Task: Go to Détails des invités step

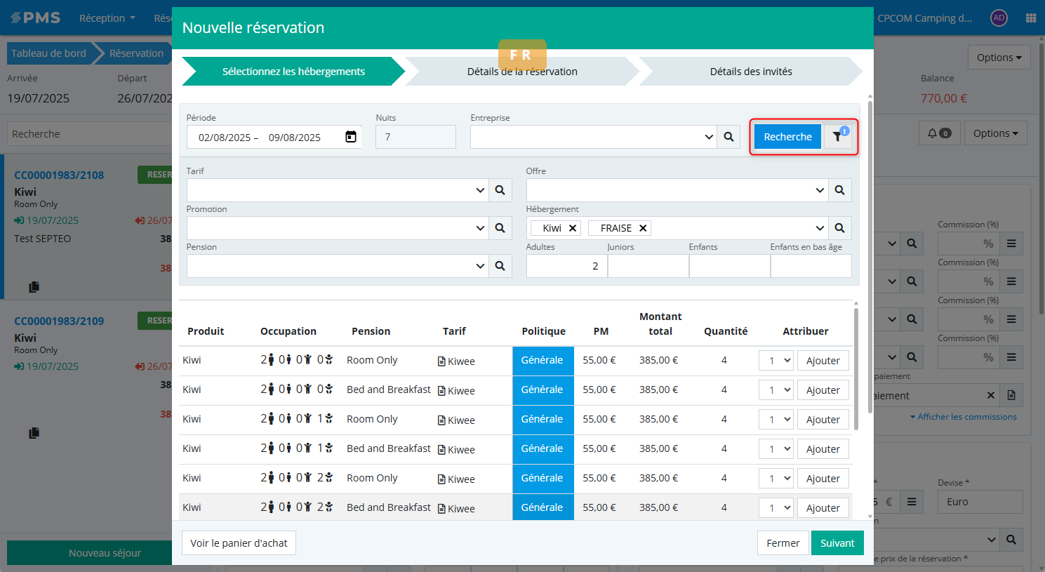Action: pyautogui.click(x=751, y=72)
